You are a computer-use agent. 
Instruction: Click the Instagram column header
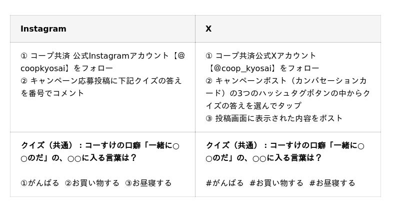[43, 29]
